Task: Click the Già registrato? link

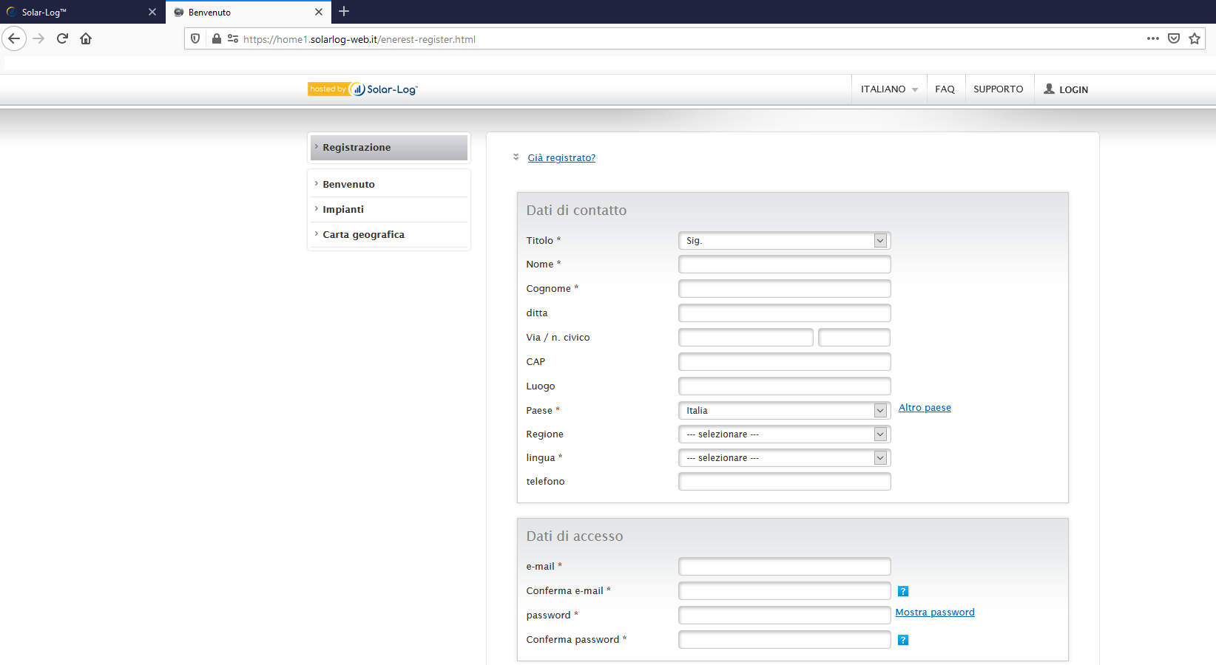Action: pyautogui.click(x=561, y=158)
